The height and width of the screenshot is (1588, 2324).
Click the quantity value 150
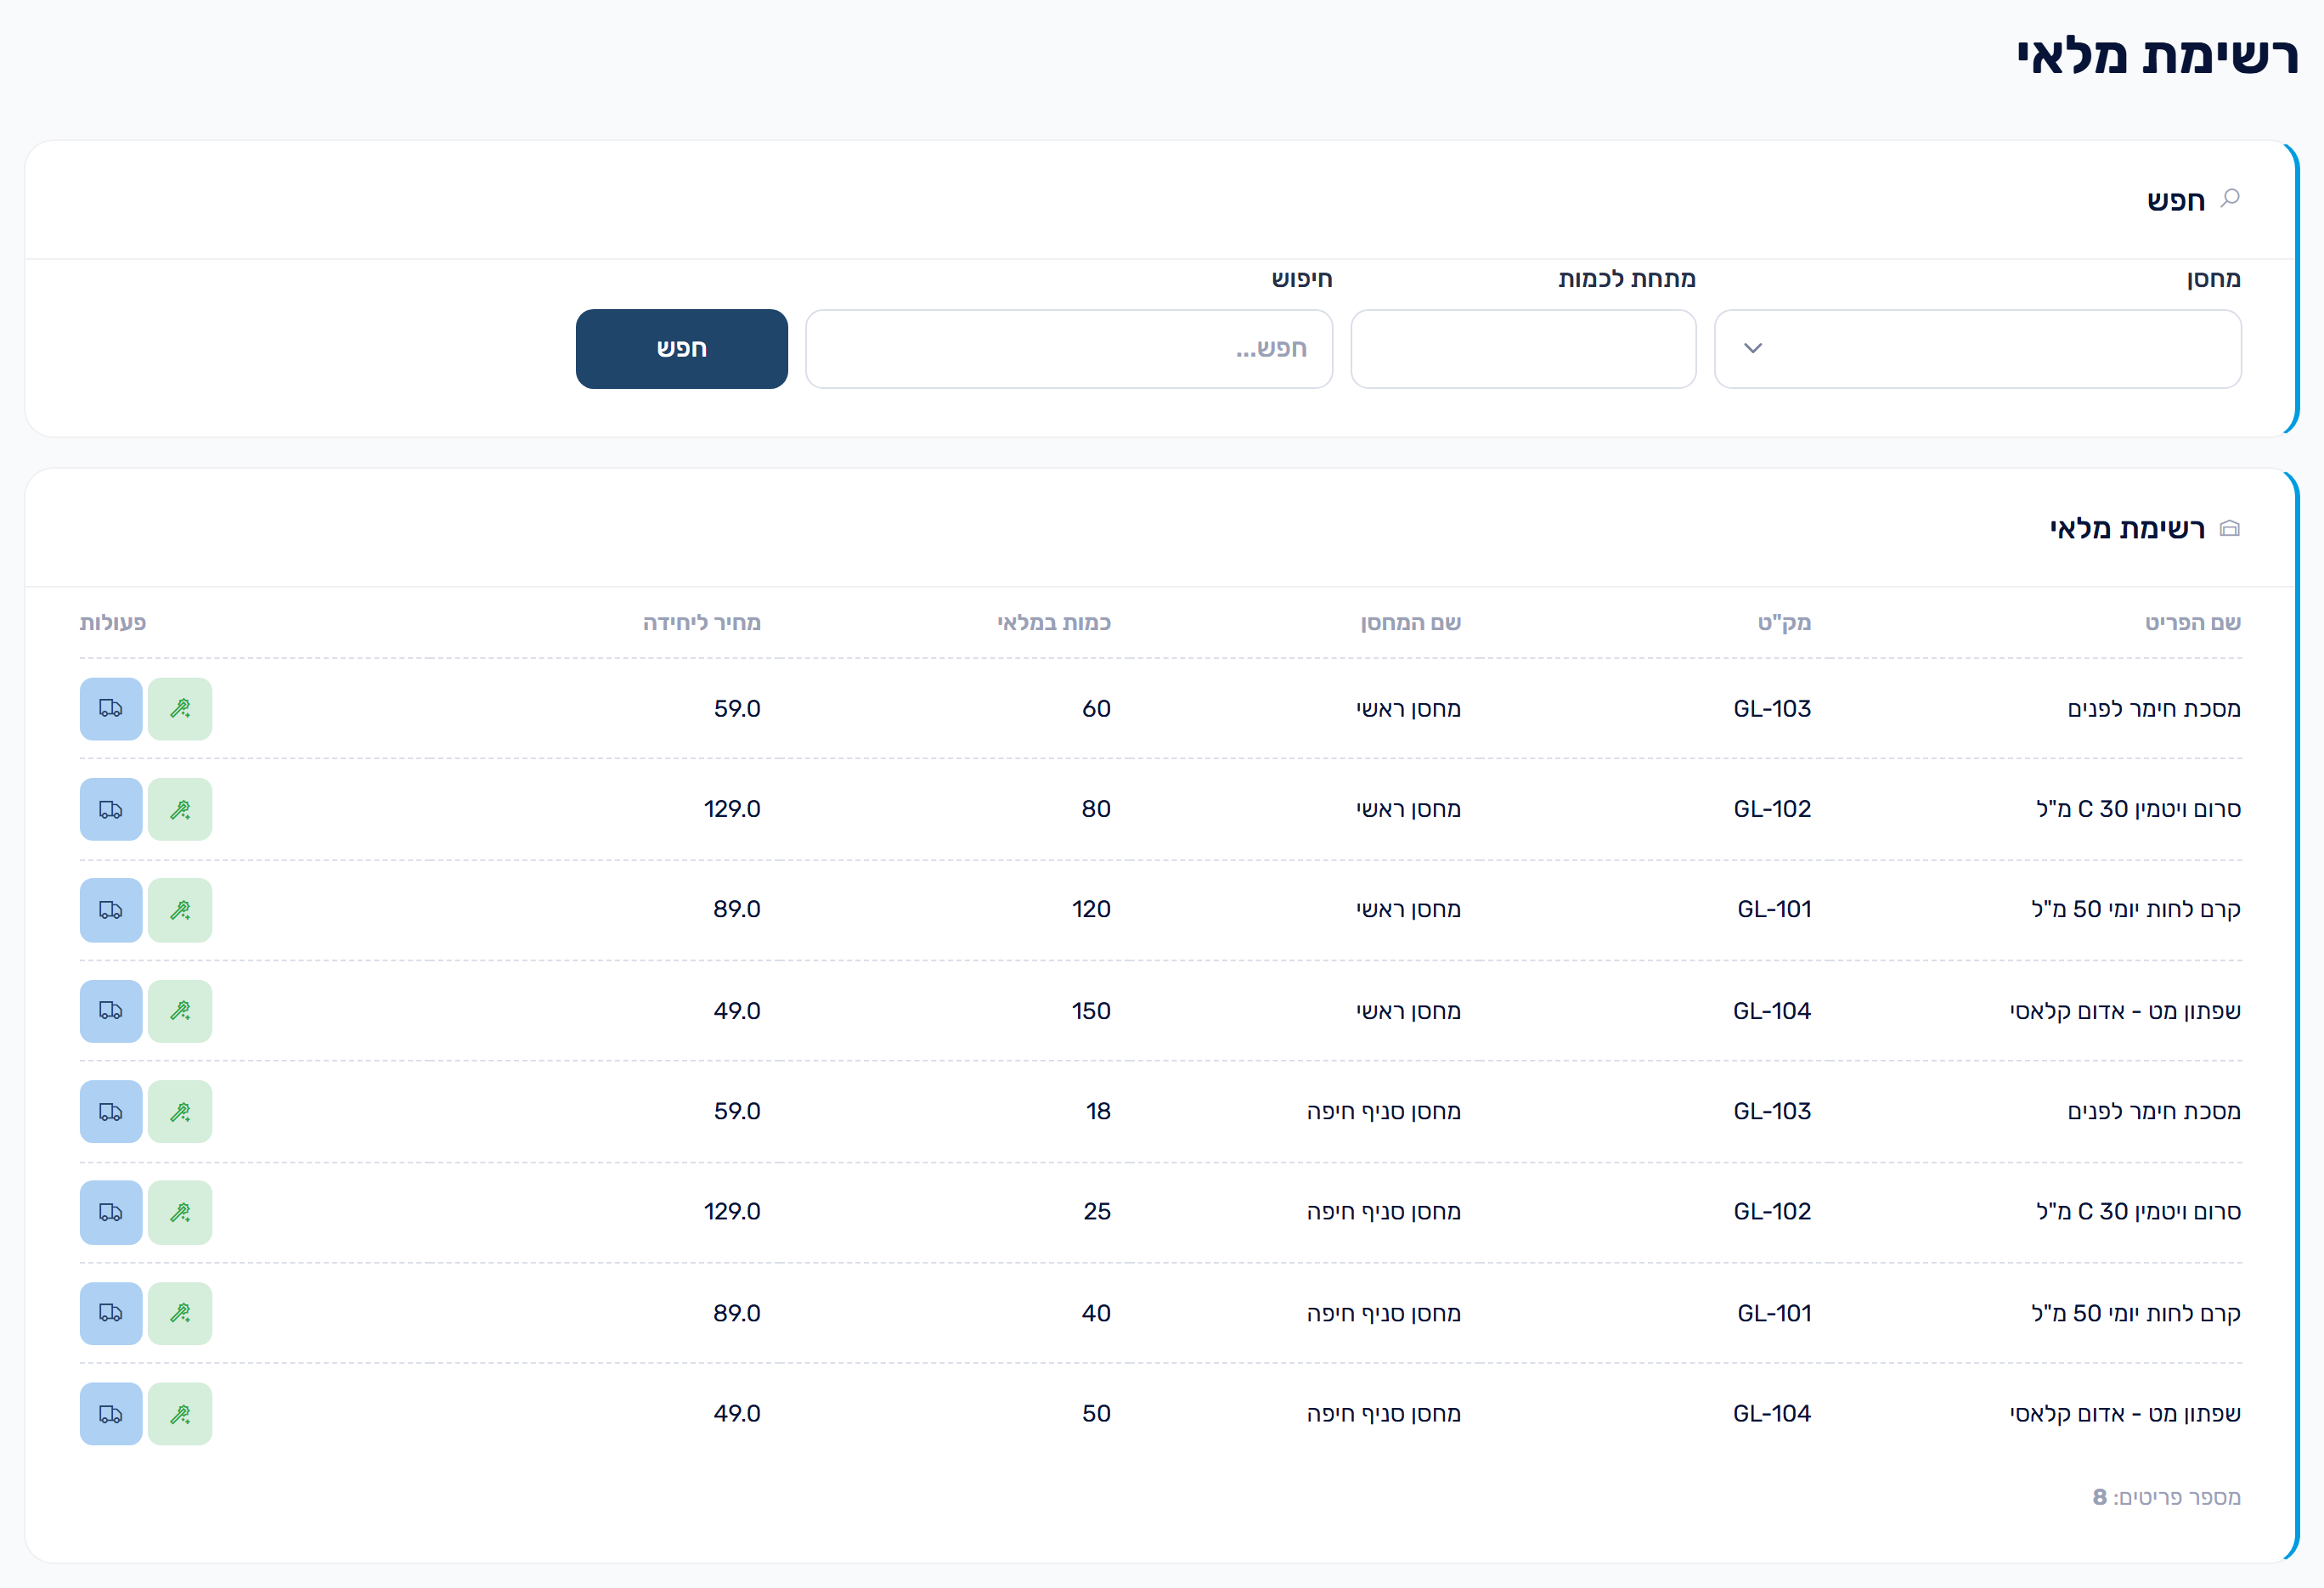click(1091, 1011)
